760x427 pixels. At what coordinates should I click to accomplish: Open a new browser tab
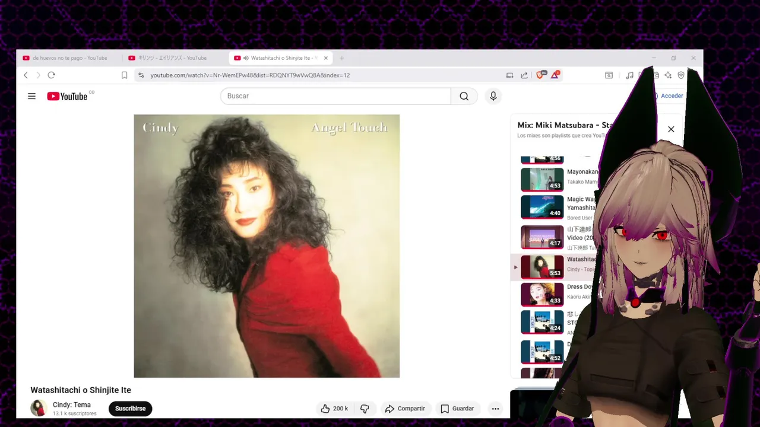tap(341, 58)
